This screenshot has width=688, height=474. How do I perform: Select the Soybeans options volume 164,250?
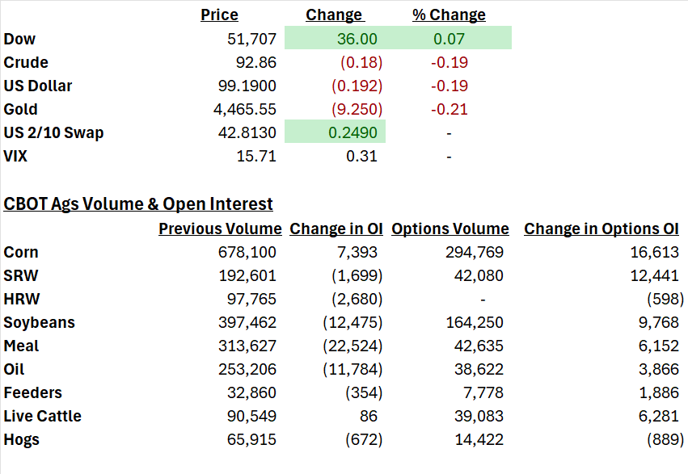tap(475, 322)
